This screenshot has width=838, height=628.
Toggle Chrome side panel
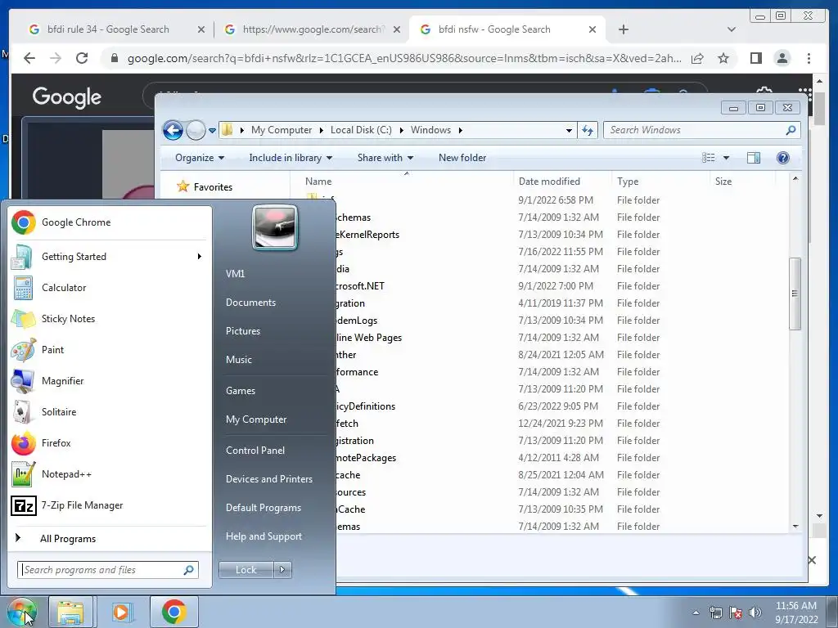tap(755, 58)
